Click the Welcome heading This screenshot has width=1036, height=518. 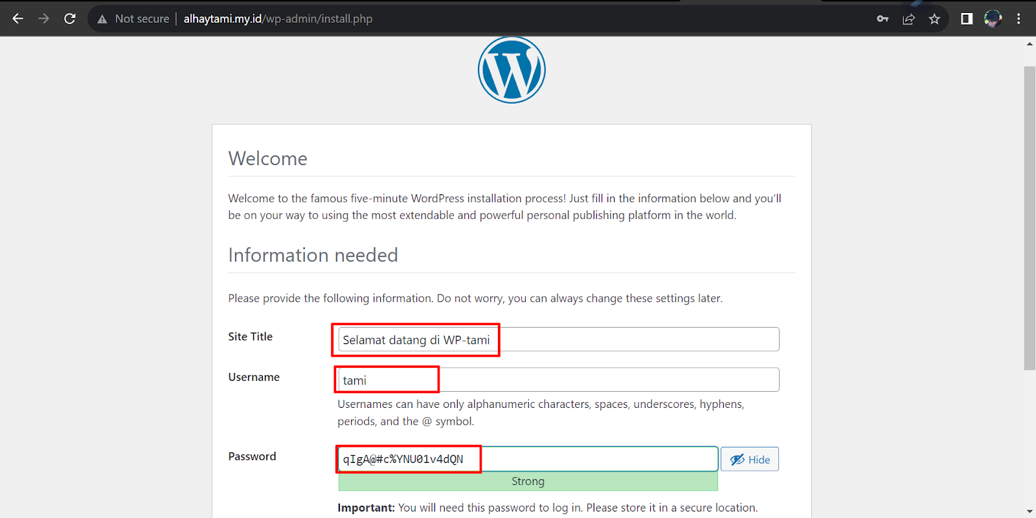(x=268, y=159)
